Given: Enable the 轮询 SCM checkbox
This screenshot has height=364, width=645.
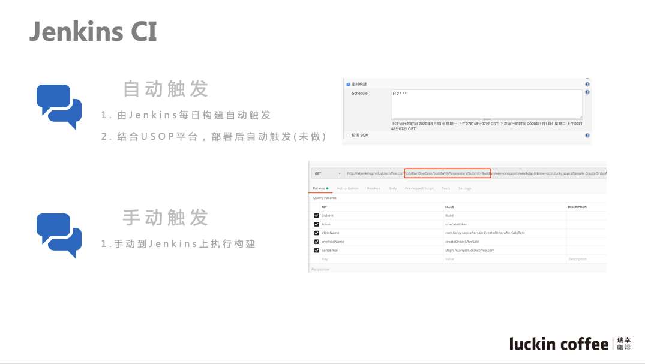Looking at the screenshot, I should coord(348,136).
